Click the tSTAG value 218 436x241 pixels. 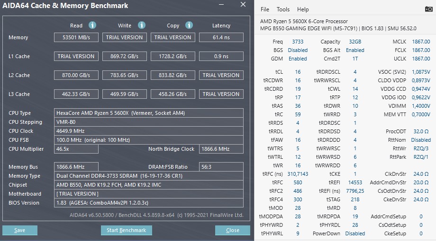pos(355,200)
